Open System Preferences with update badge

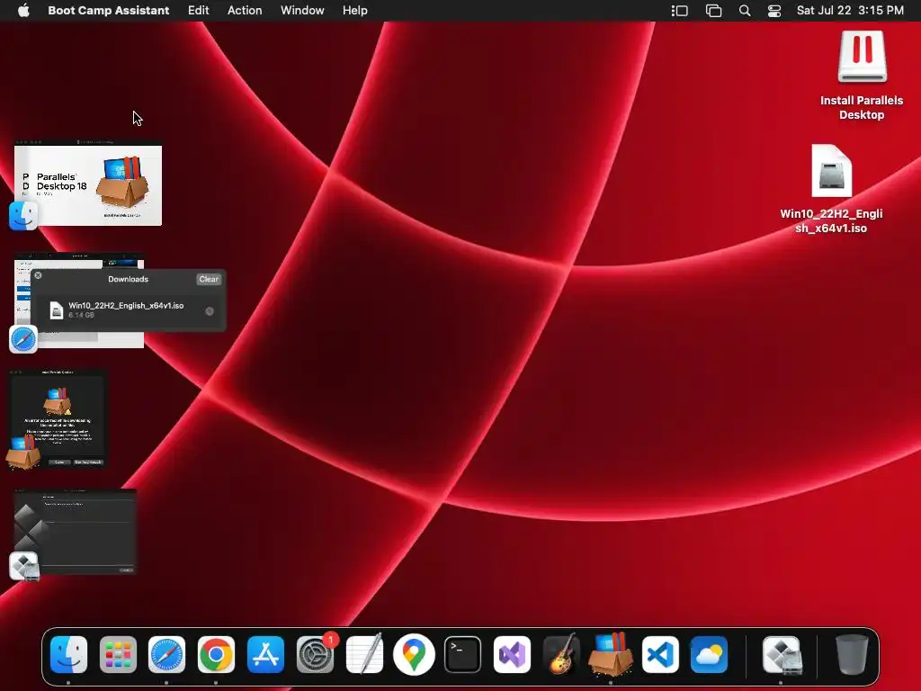tap(315, 654)
